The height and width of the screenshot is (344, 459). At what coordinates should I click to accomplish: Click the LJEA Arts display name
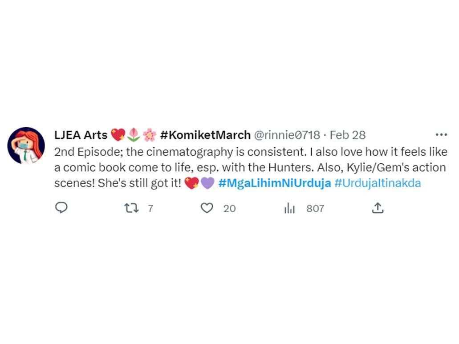tap(81, 135)
